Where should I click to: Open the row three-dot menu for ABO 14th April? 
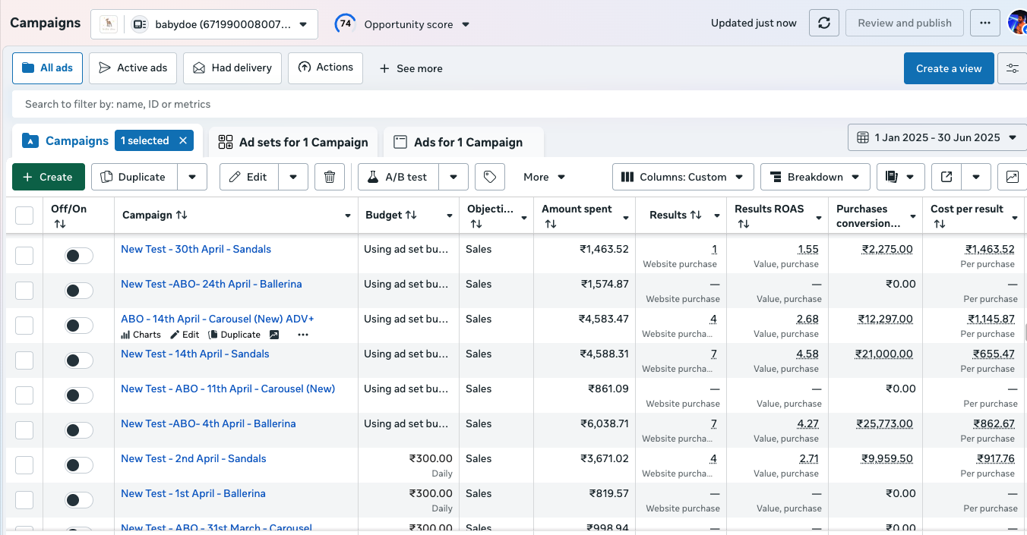[303, 335]
